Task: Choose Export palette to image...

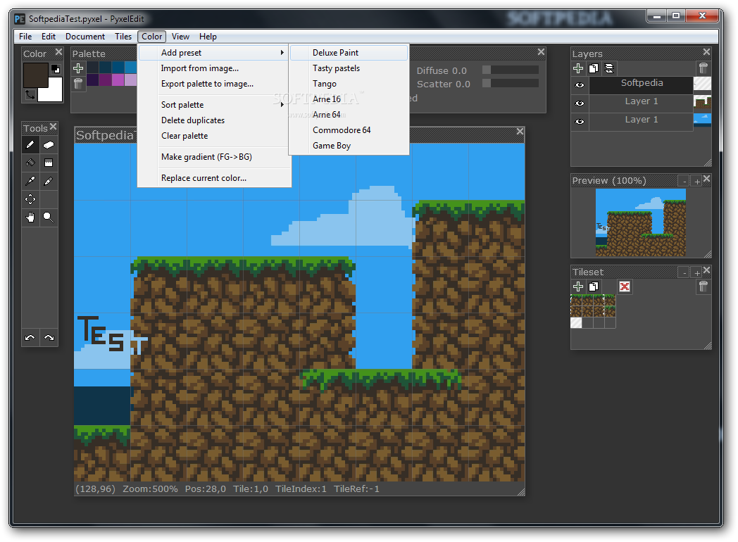Action: point(213,84)
